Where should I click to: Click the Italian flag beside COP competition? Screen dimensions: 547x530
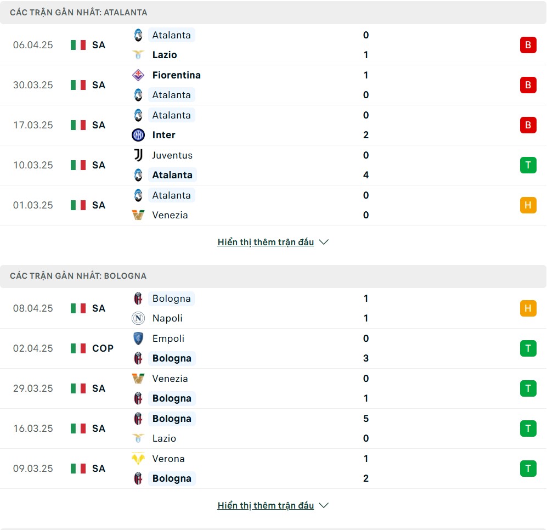point(78,348)
